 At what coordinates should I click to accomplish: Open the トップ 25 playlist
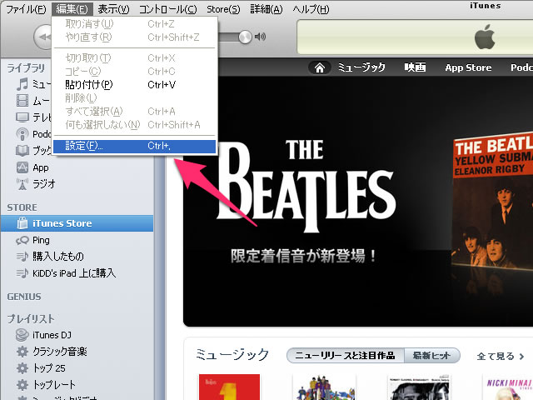tap(49, 368)
